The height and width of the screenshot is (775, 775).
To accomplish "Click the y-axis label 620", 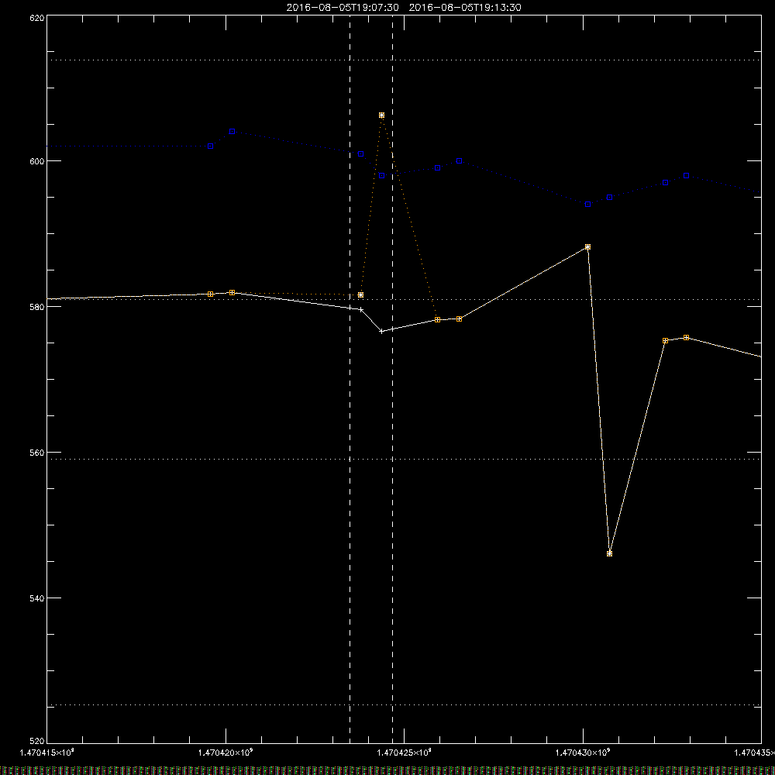I will (36, 18).
